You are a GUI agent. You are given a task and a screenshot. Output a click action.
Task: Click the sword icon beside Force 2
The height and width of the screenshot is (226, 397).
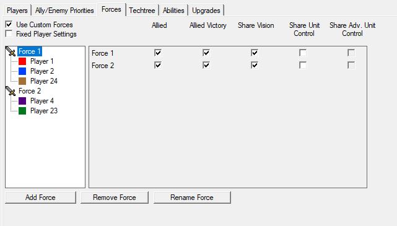click(x=11, y=91)
